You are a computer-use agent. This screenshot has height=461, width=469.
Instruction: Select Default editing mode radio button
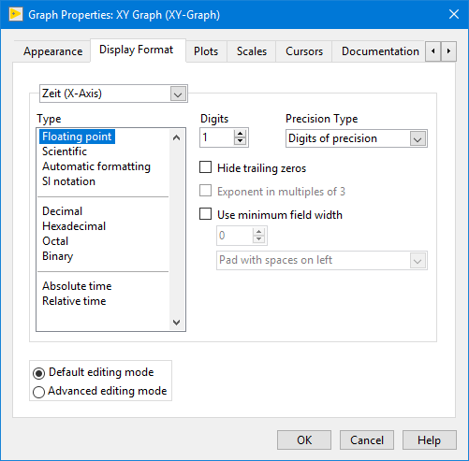[x=38, y=373]
